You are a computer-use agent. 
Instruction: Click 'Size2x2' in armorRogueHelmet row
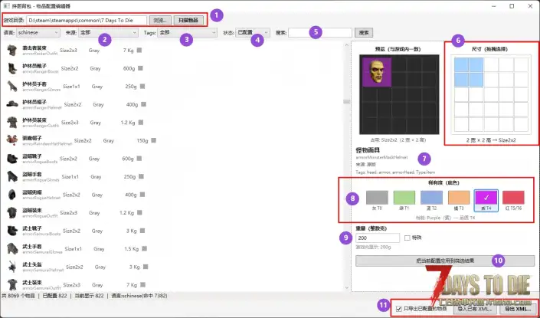[x=72, y=195]
